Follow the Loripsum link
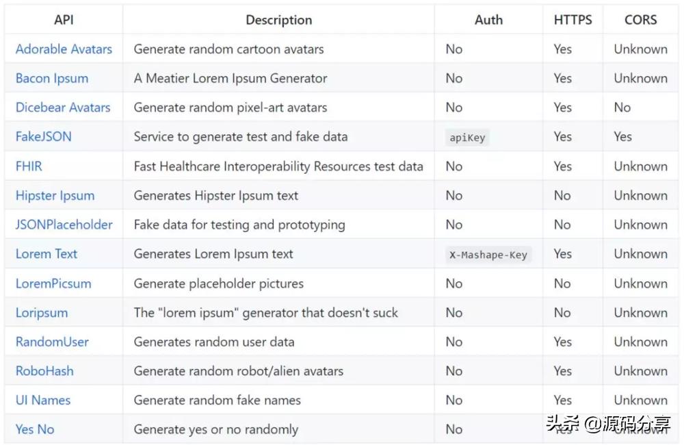The height and width of the screenshot is (445, 684). pyautogui.click(x=42, y=313)
